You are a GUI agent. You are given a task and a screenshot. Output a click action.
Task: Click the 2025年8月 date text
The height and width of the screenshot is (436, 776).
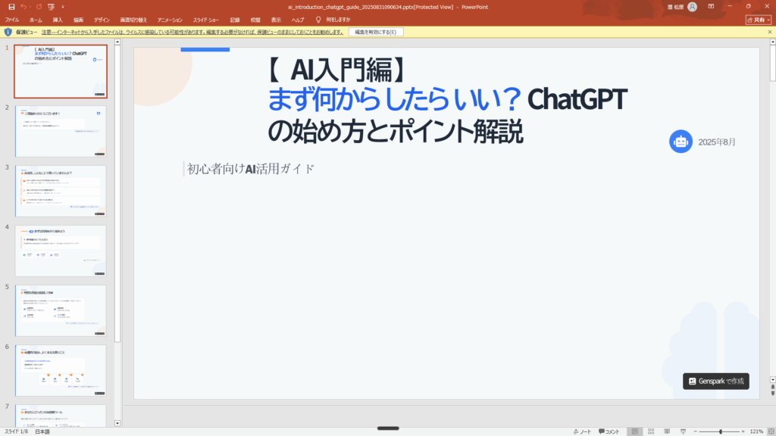(x=717, y=142)
